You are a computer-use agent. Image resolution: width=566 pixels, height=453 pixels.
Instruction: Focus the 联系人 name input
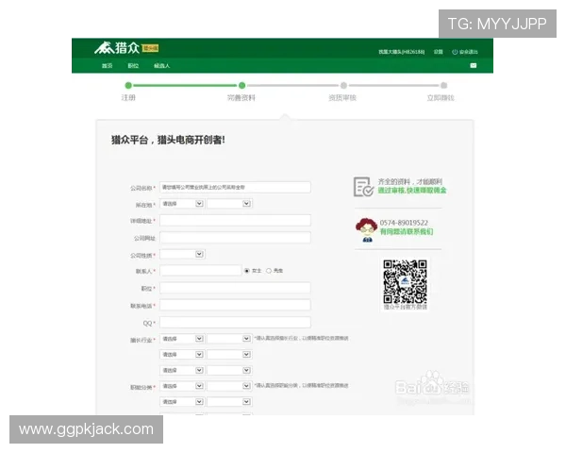tap(200, 271)
